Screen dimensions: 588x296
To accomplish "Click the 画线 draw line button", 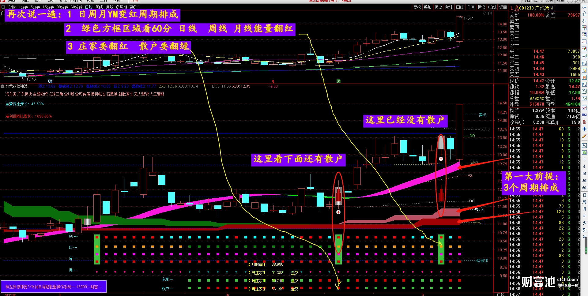I will point(460,7).
